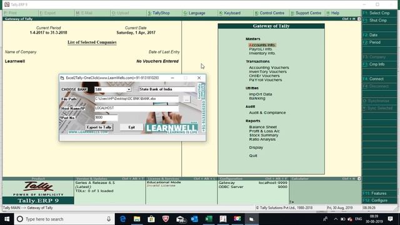Screen dimensions: 400x225
Task: Open the notification center icon
Action: [390, 219]
